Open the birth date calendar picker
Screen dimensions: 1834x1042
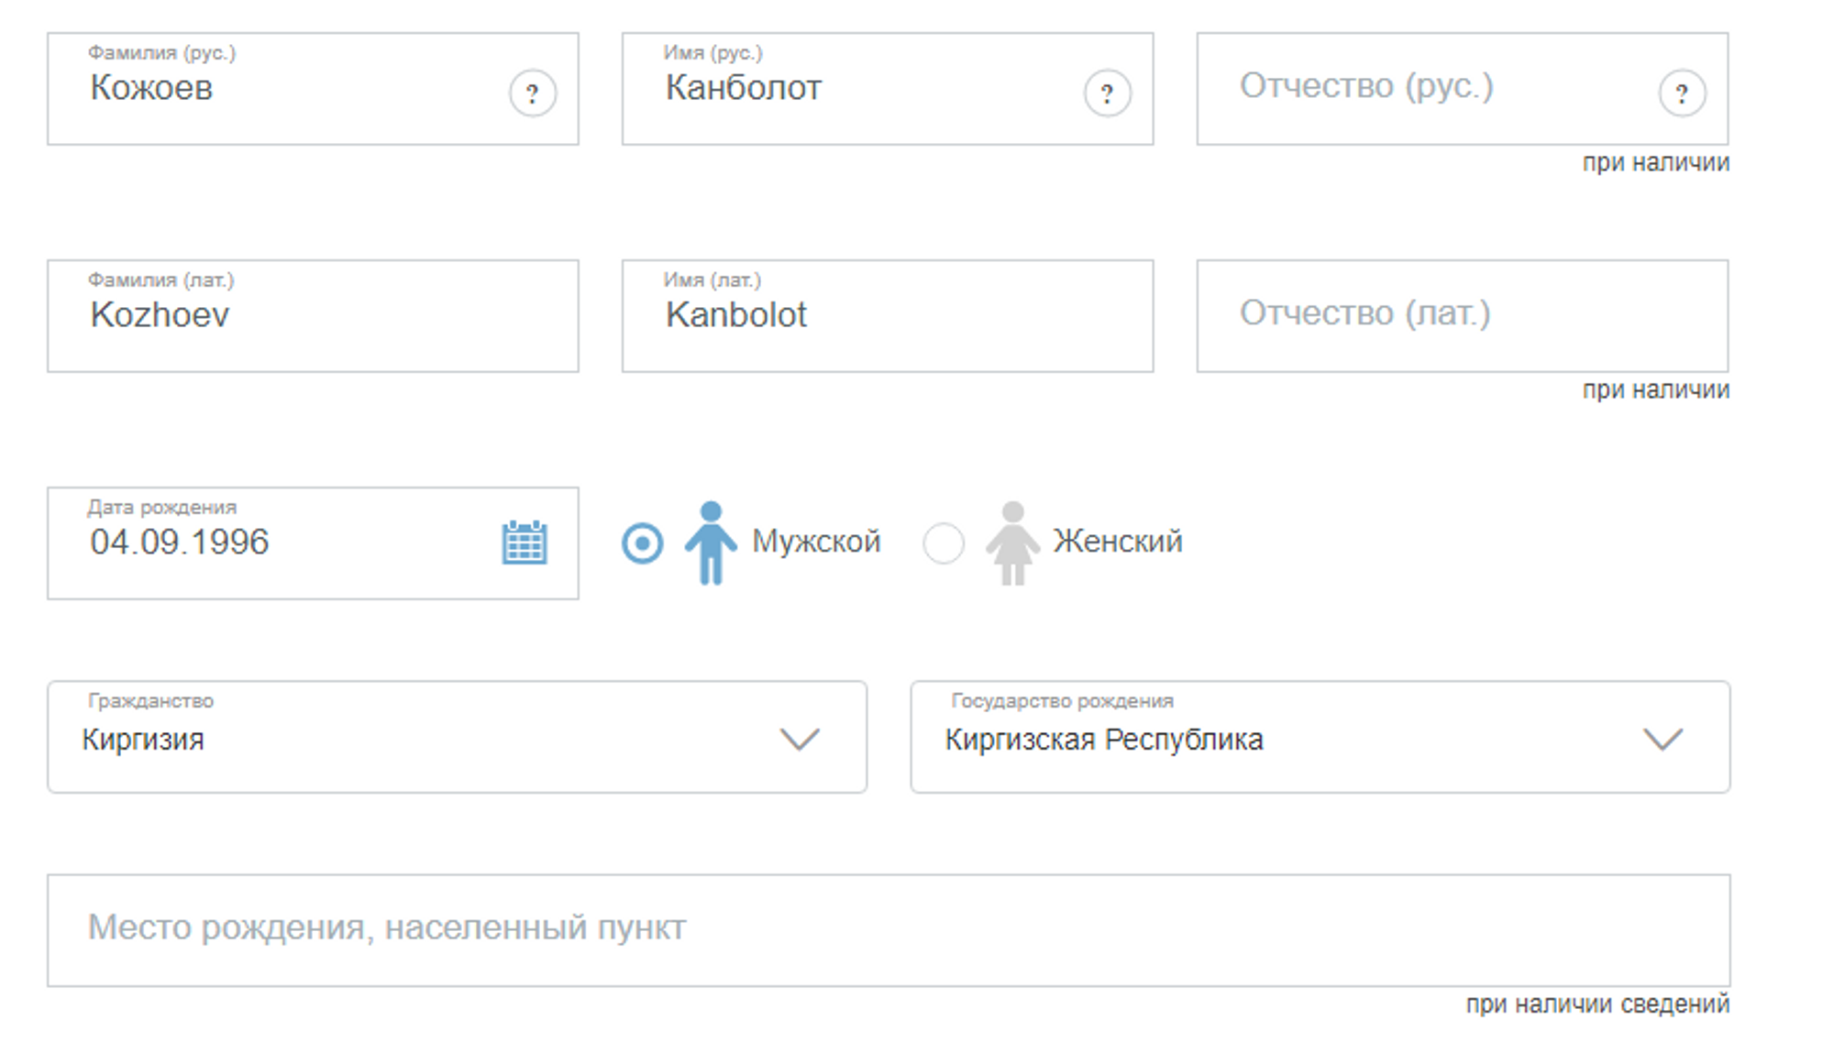pos(525,543)
